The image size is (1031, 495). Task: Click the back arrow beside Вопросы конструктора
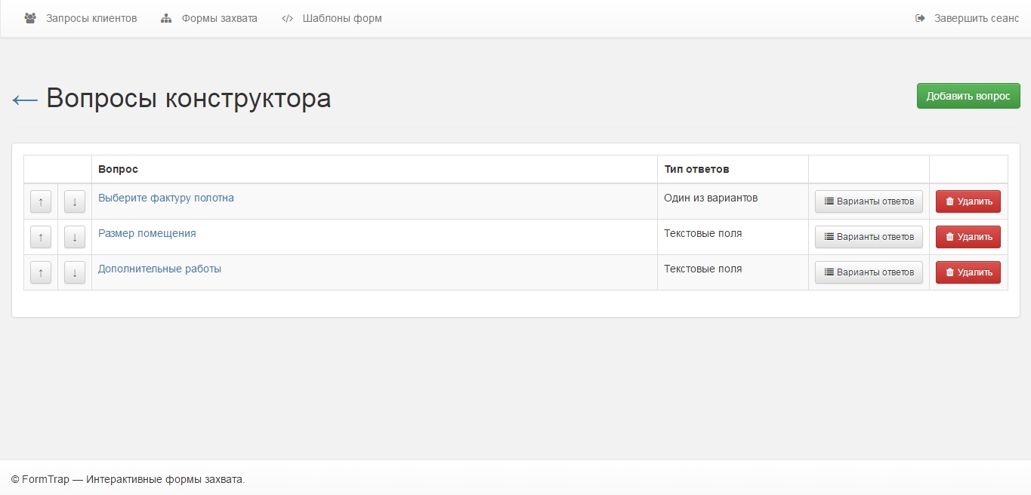25,100
